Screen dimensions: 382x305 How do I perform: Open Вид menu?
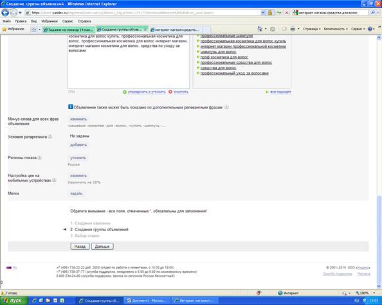pos(34,21)
